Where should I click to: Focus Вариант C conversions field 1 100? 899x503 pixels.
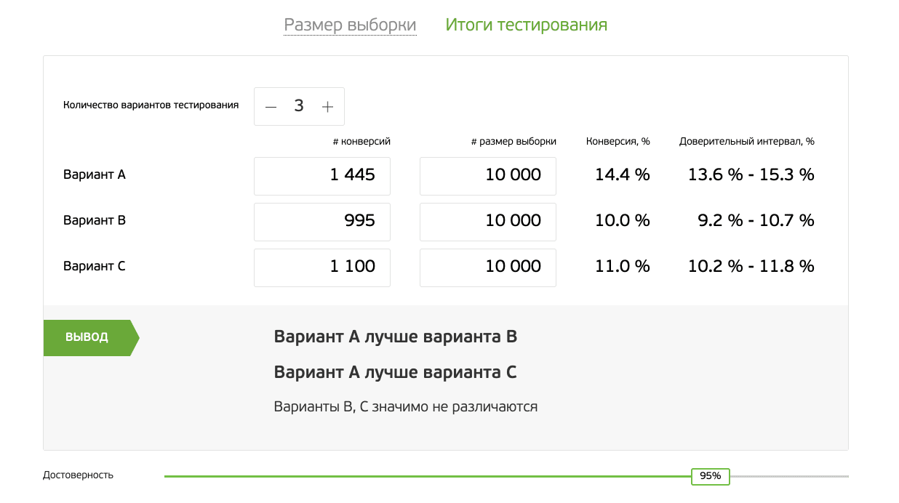322,267
